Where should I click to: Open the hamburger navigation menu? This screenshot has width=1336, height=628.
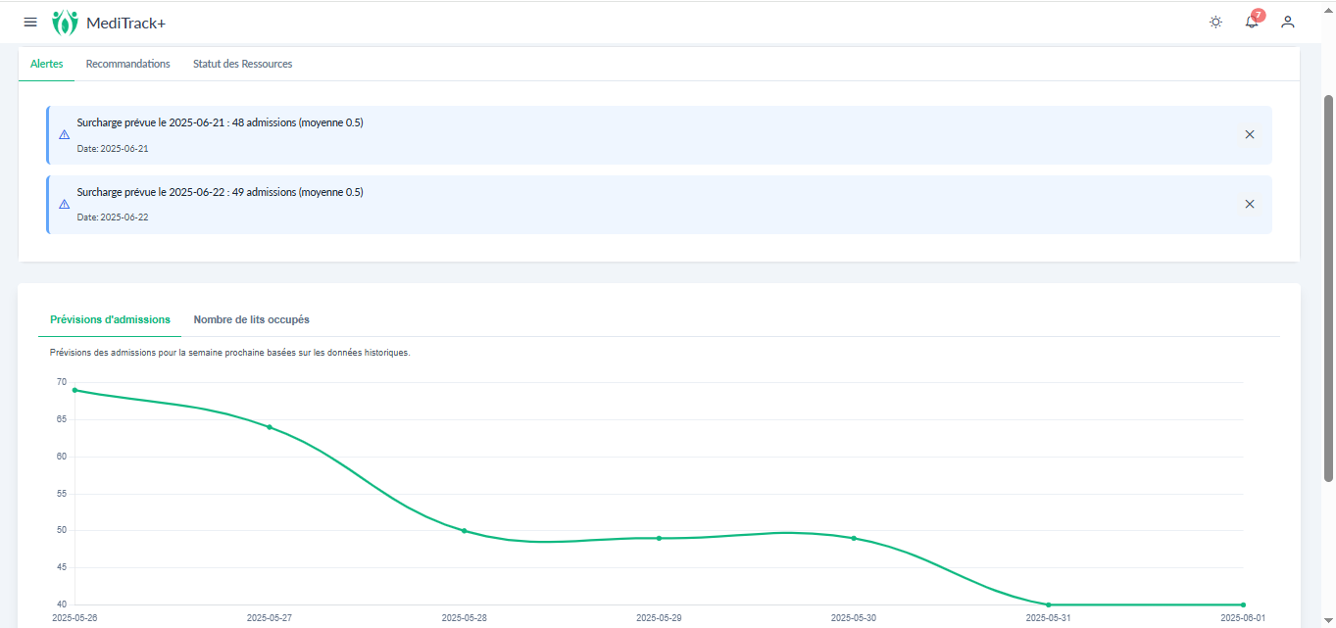click(x=30, y=22)
